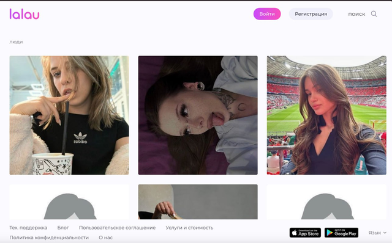
Task: Open the О нас link
Action: (x=105, y=238)
